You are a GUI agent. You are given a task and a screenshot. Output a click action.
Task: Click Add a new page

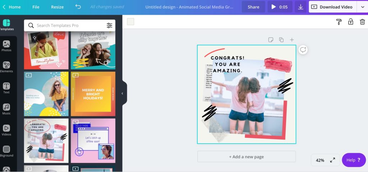[247, 157]
